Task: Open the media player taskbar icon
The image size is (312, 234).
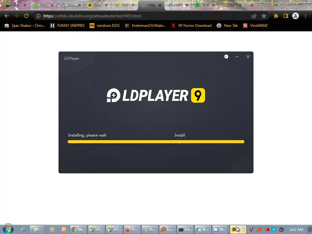Action: 52,229
